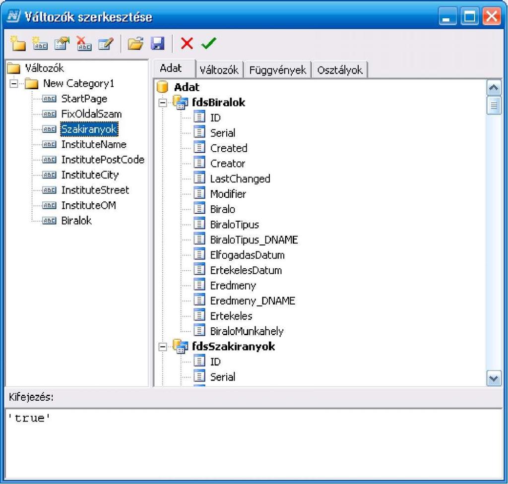Select the ID field under fdsSzakiranyok
The height and width of the screenshot is (484, 508).
pyautogui.click(x=215, y=362)
